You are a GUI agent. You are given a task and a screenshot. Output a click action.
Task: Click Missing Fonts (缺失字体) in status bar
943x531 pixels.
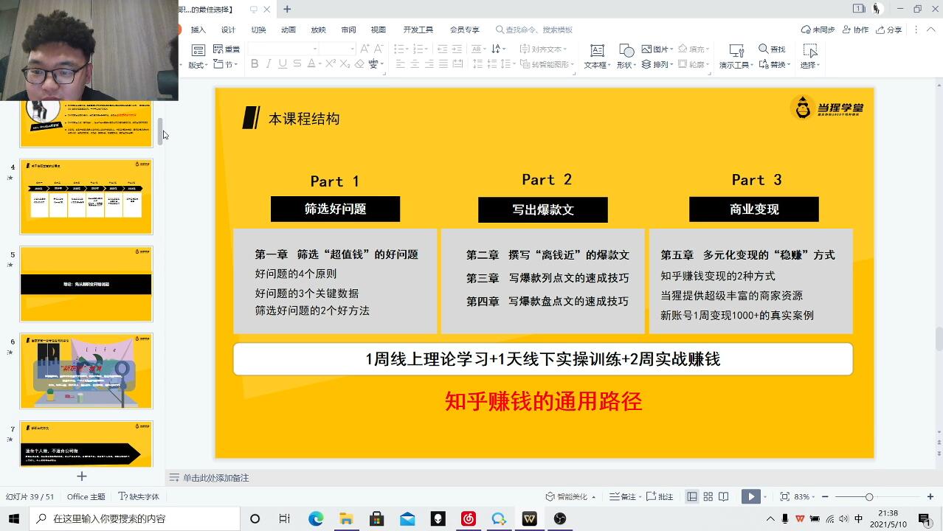coord(139,496)
